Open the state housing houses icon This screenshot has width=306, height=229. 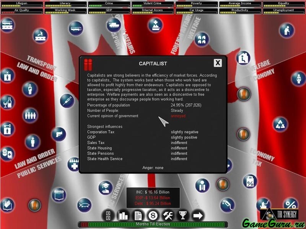(x=202, y=39)
